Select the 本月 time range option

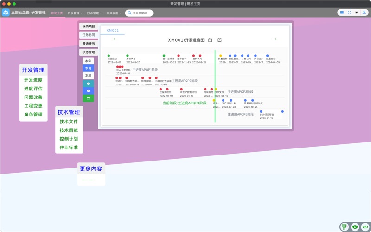tap(88, 68)
